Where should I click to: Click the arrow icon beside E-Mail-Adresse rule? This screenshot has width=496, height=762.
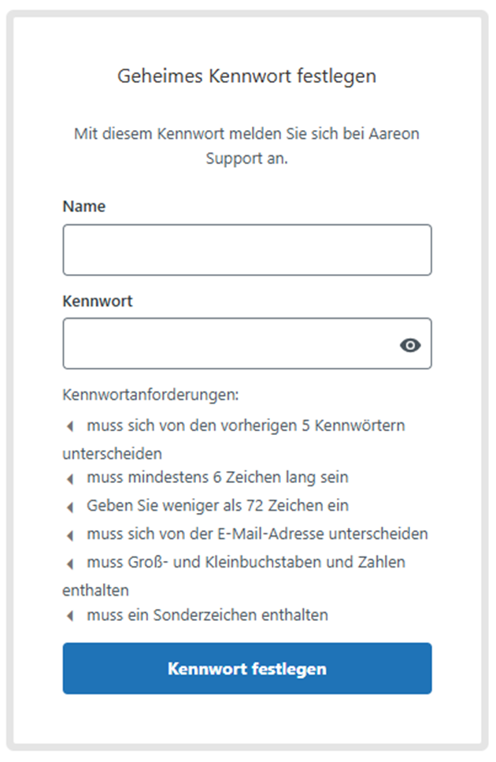pos(70,535)
